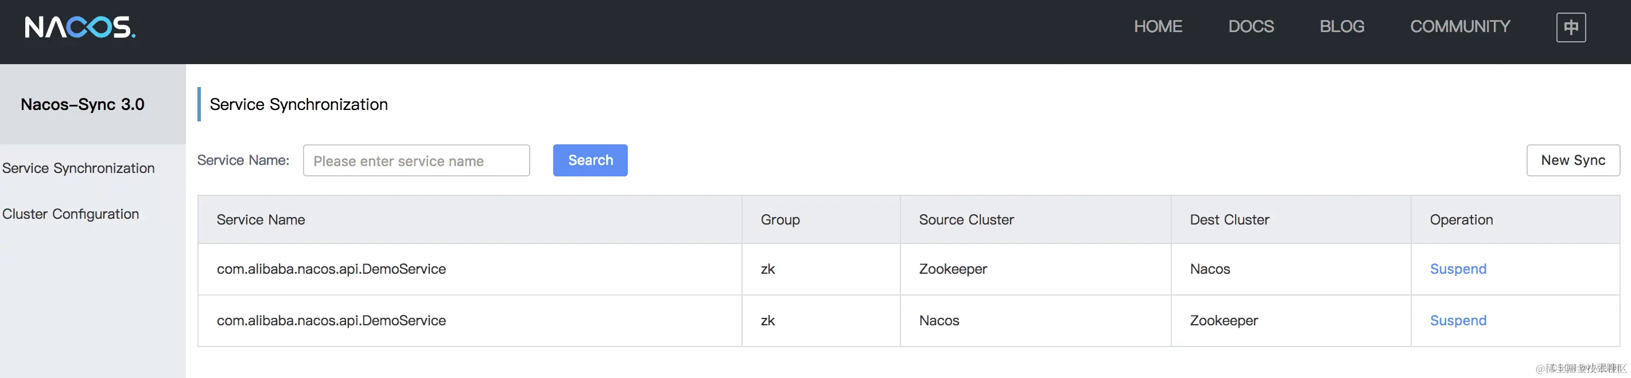Suspend the Zookeeper to Nacos sync

(1458, 269)
